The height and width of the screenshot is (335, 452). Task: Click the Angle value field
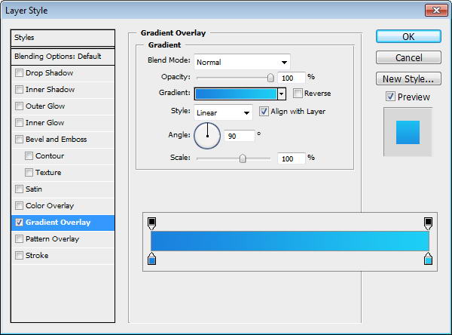tap(240, 136)
